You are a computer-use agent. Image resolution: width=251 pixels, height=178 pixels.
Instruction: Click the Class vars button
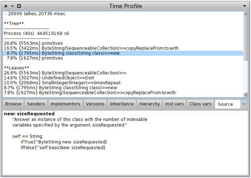200,104
